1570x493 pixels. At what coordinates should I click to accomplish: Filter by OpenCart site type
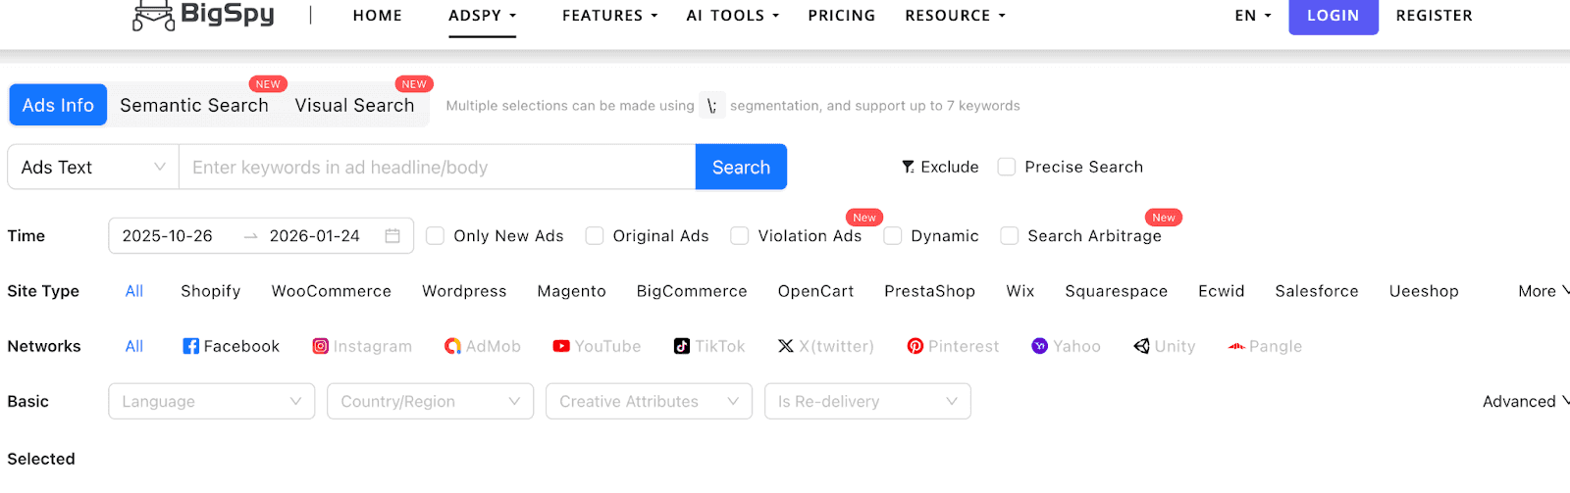[816, 291]
